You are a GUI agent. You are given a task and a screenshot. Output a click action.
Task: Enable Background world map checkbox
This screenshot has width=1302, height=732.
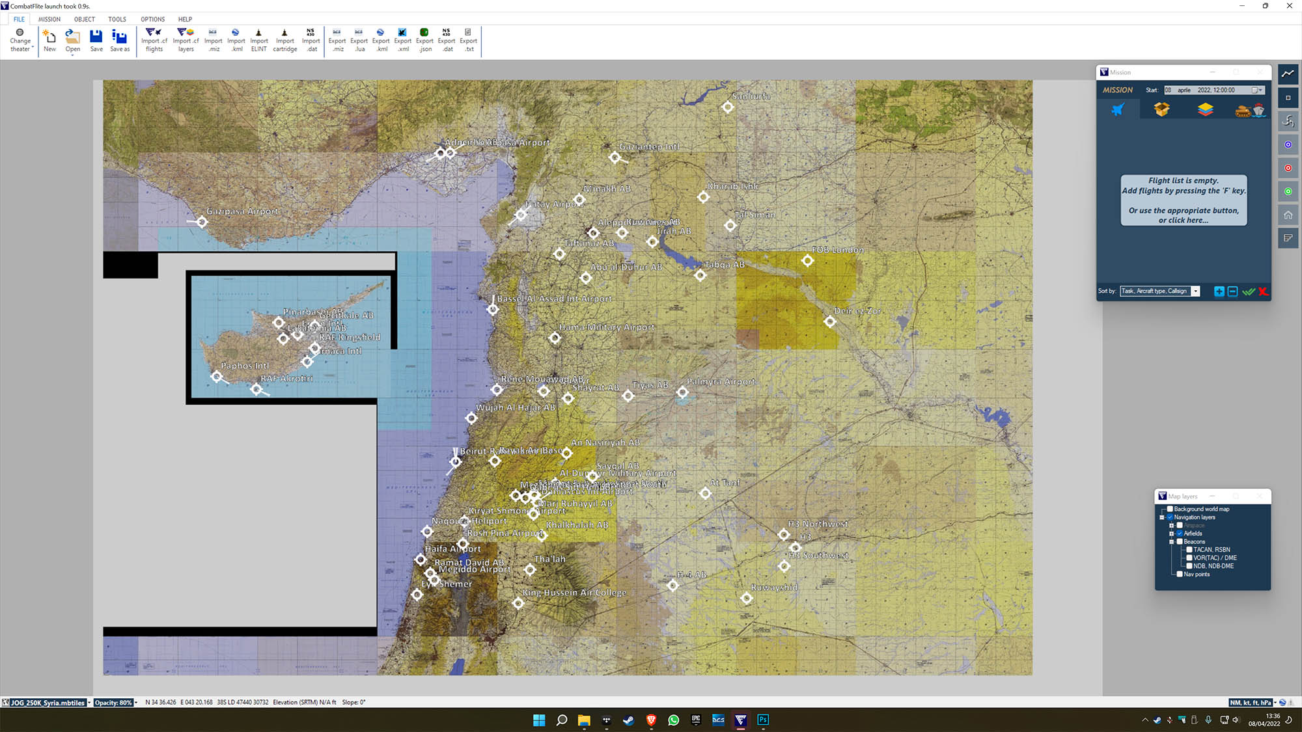tap(1170, 509)
